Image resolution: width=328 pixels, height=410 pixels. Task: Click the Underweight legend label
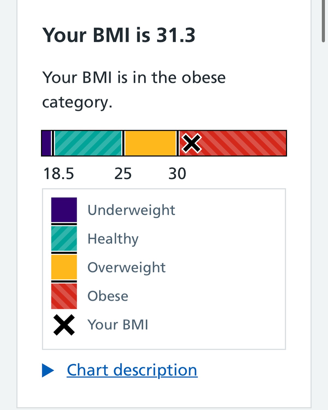tap(131, 210)
